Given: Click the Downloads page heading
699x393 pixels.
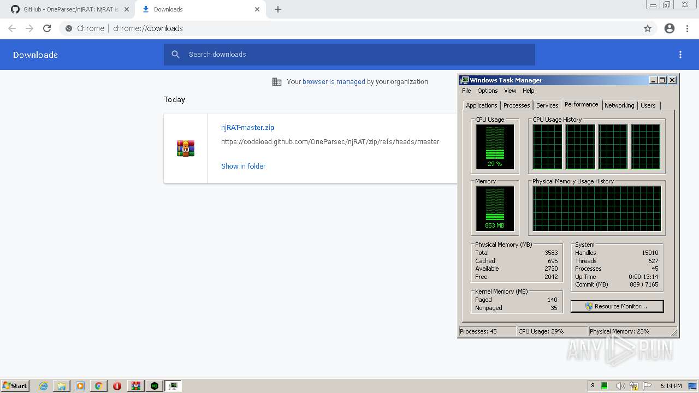Looking at the screenshot, I should point(35,55).
